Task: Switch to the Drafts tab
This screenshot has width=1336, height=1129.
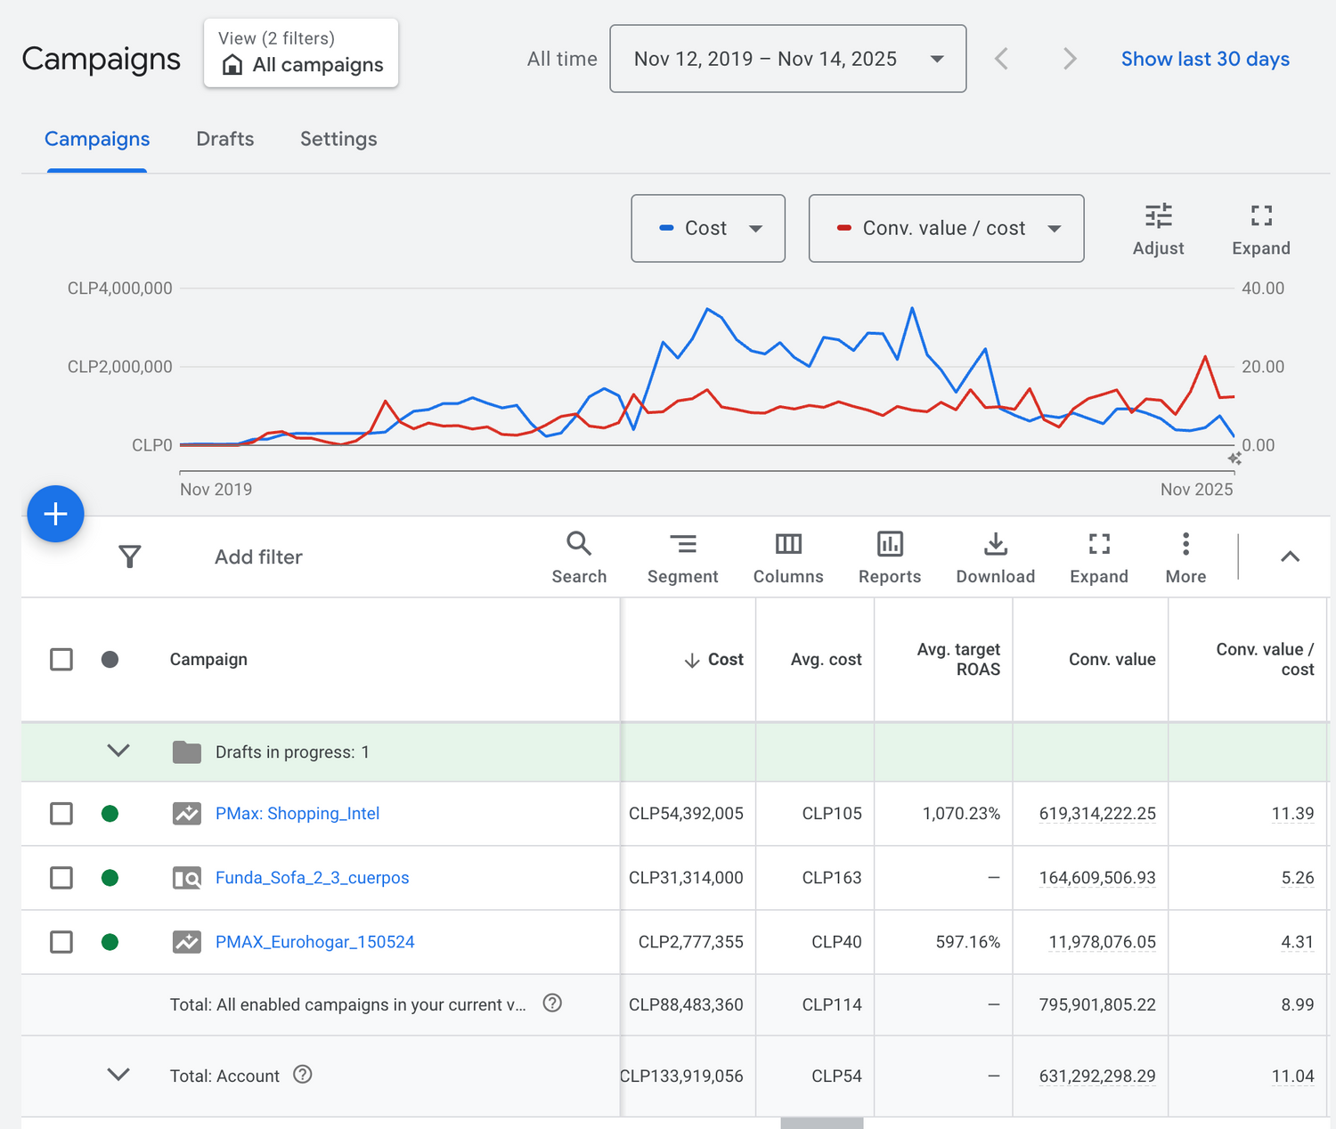Action: pos(225,139)
